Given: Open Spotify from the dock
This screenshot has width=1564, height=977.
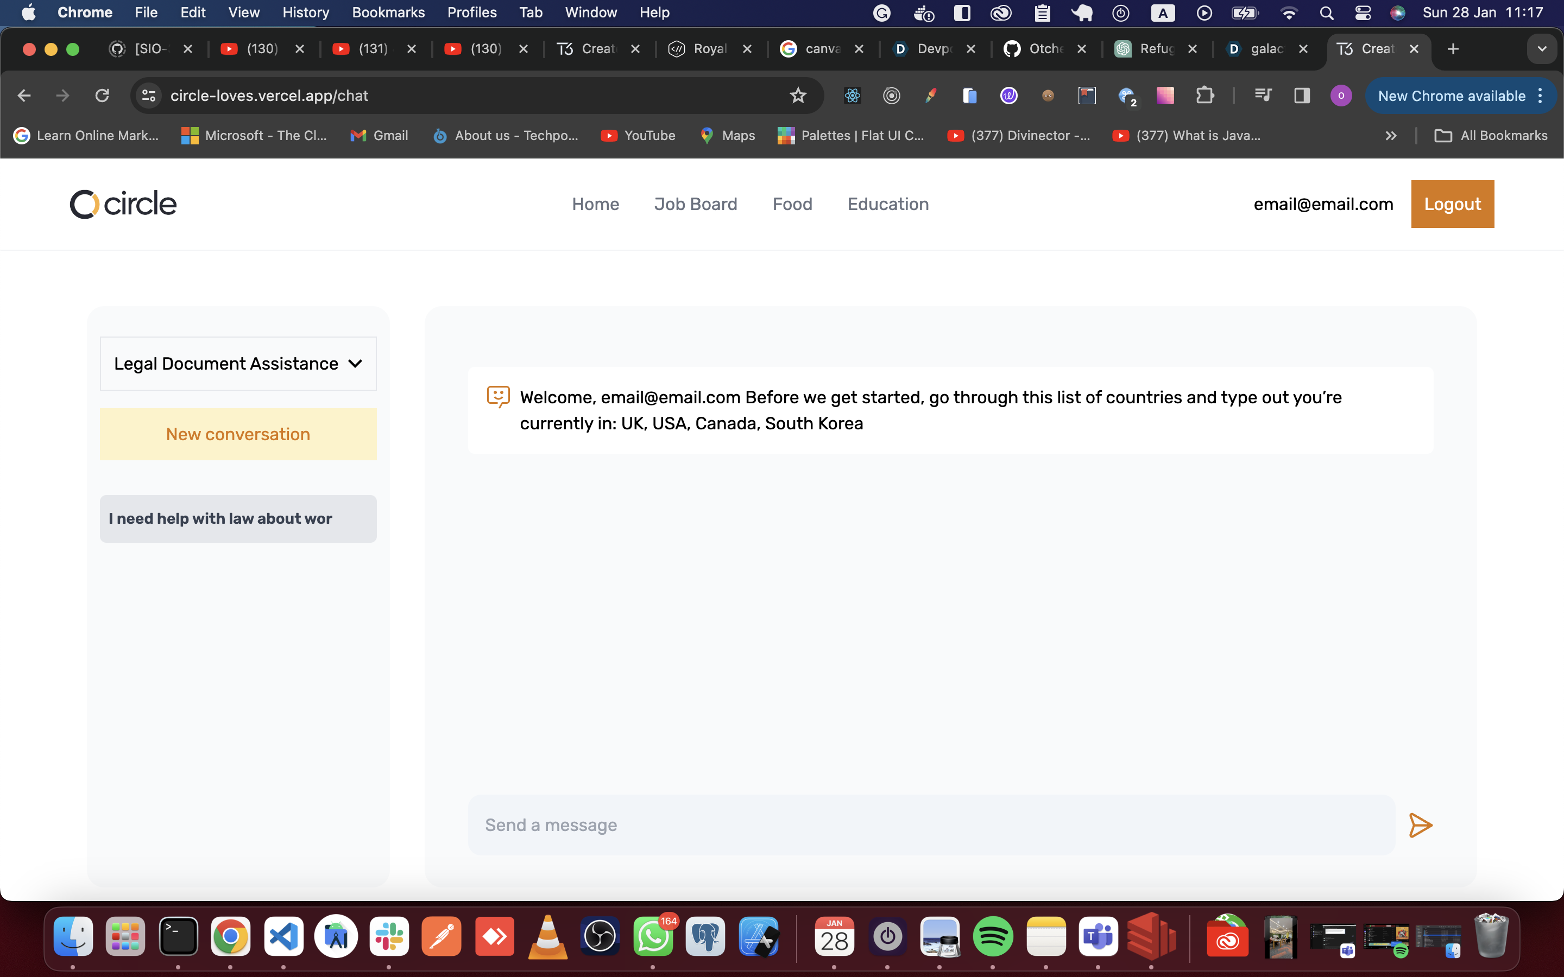Looking at the screenshot, I should [x=993, y=936].
